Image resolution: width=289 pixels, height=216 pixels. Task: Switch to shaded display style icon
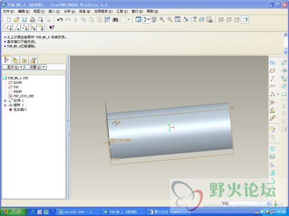pyautogui.click(x=245, y=20)
